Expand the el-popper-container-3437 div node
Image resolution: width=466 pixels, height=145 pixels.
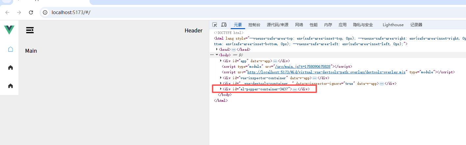(x=221, y=89)
